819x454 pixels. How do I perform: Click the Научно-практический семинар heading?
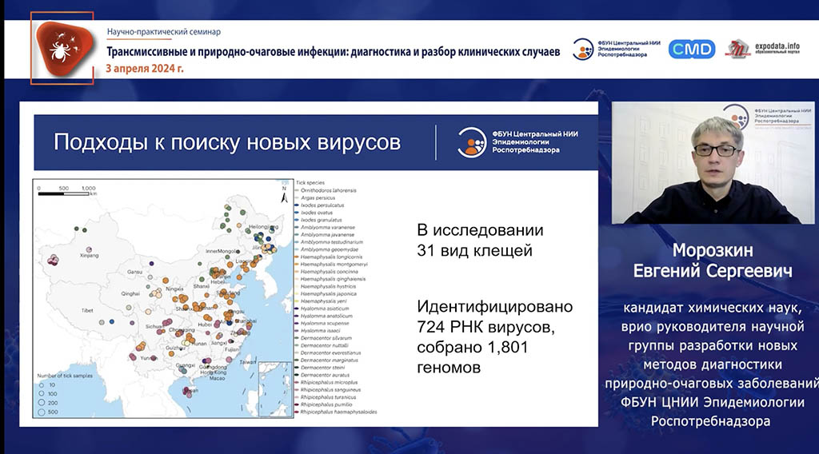click(x=164, y=32)
